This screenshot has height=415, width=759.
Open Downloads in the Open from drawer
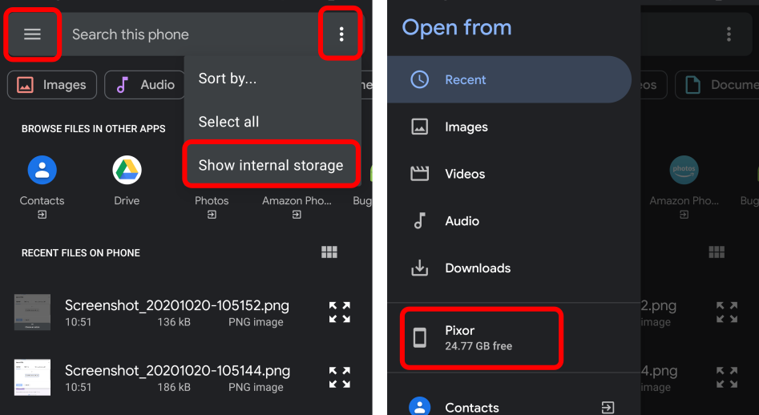(478, 268)
